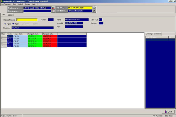Click ESC - Esce in status bar

(169, 116)
